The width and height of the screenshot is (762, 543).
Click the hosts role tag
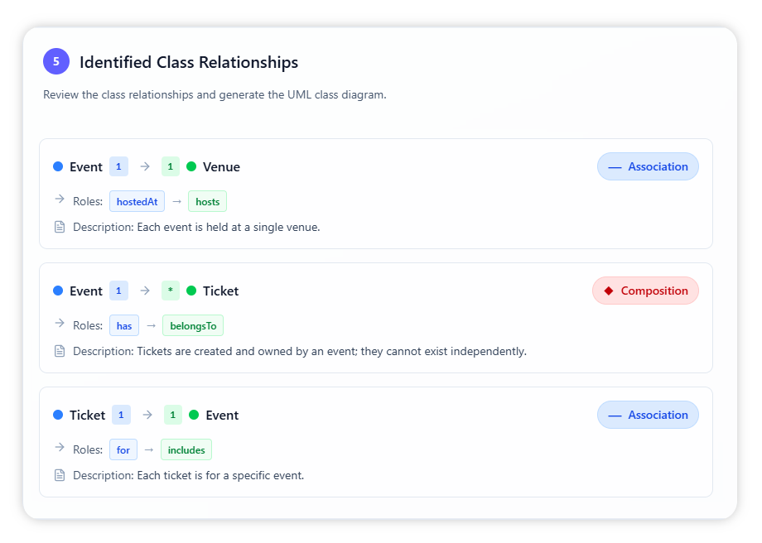click(207, 201)
